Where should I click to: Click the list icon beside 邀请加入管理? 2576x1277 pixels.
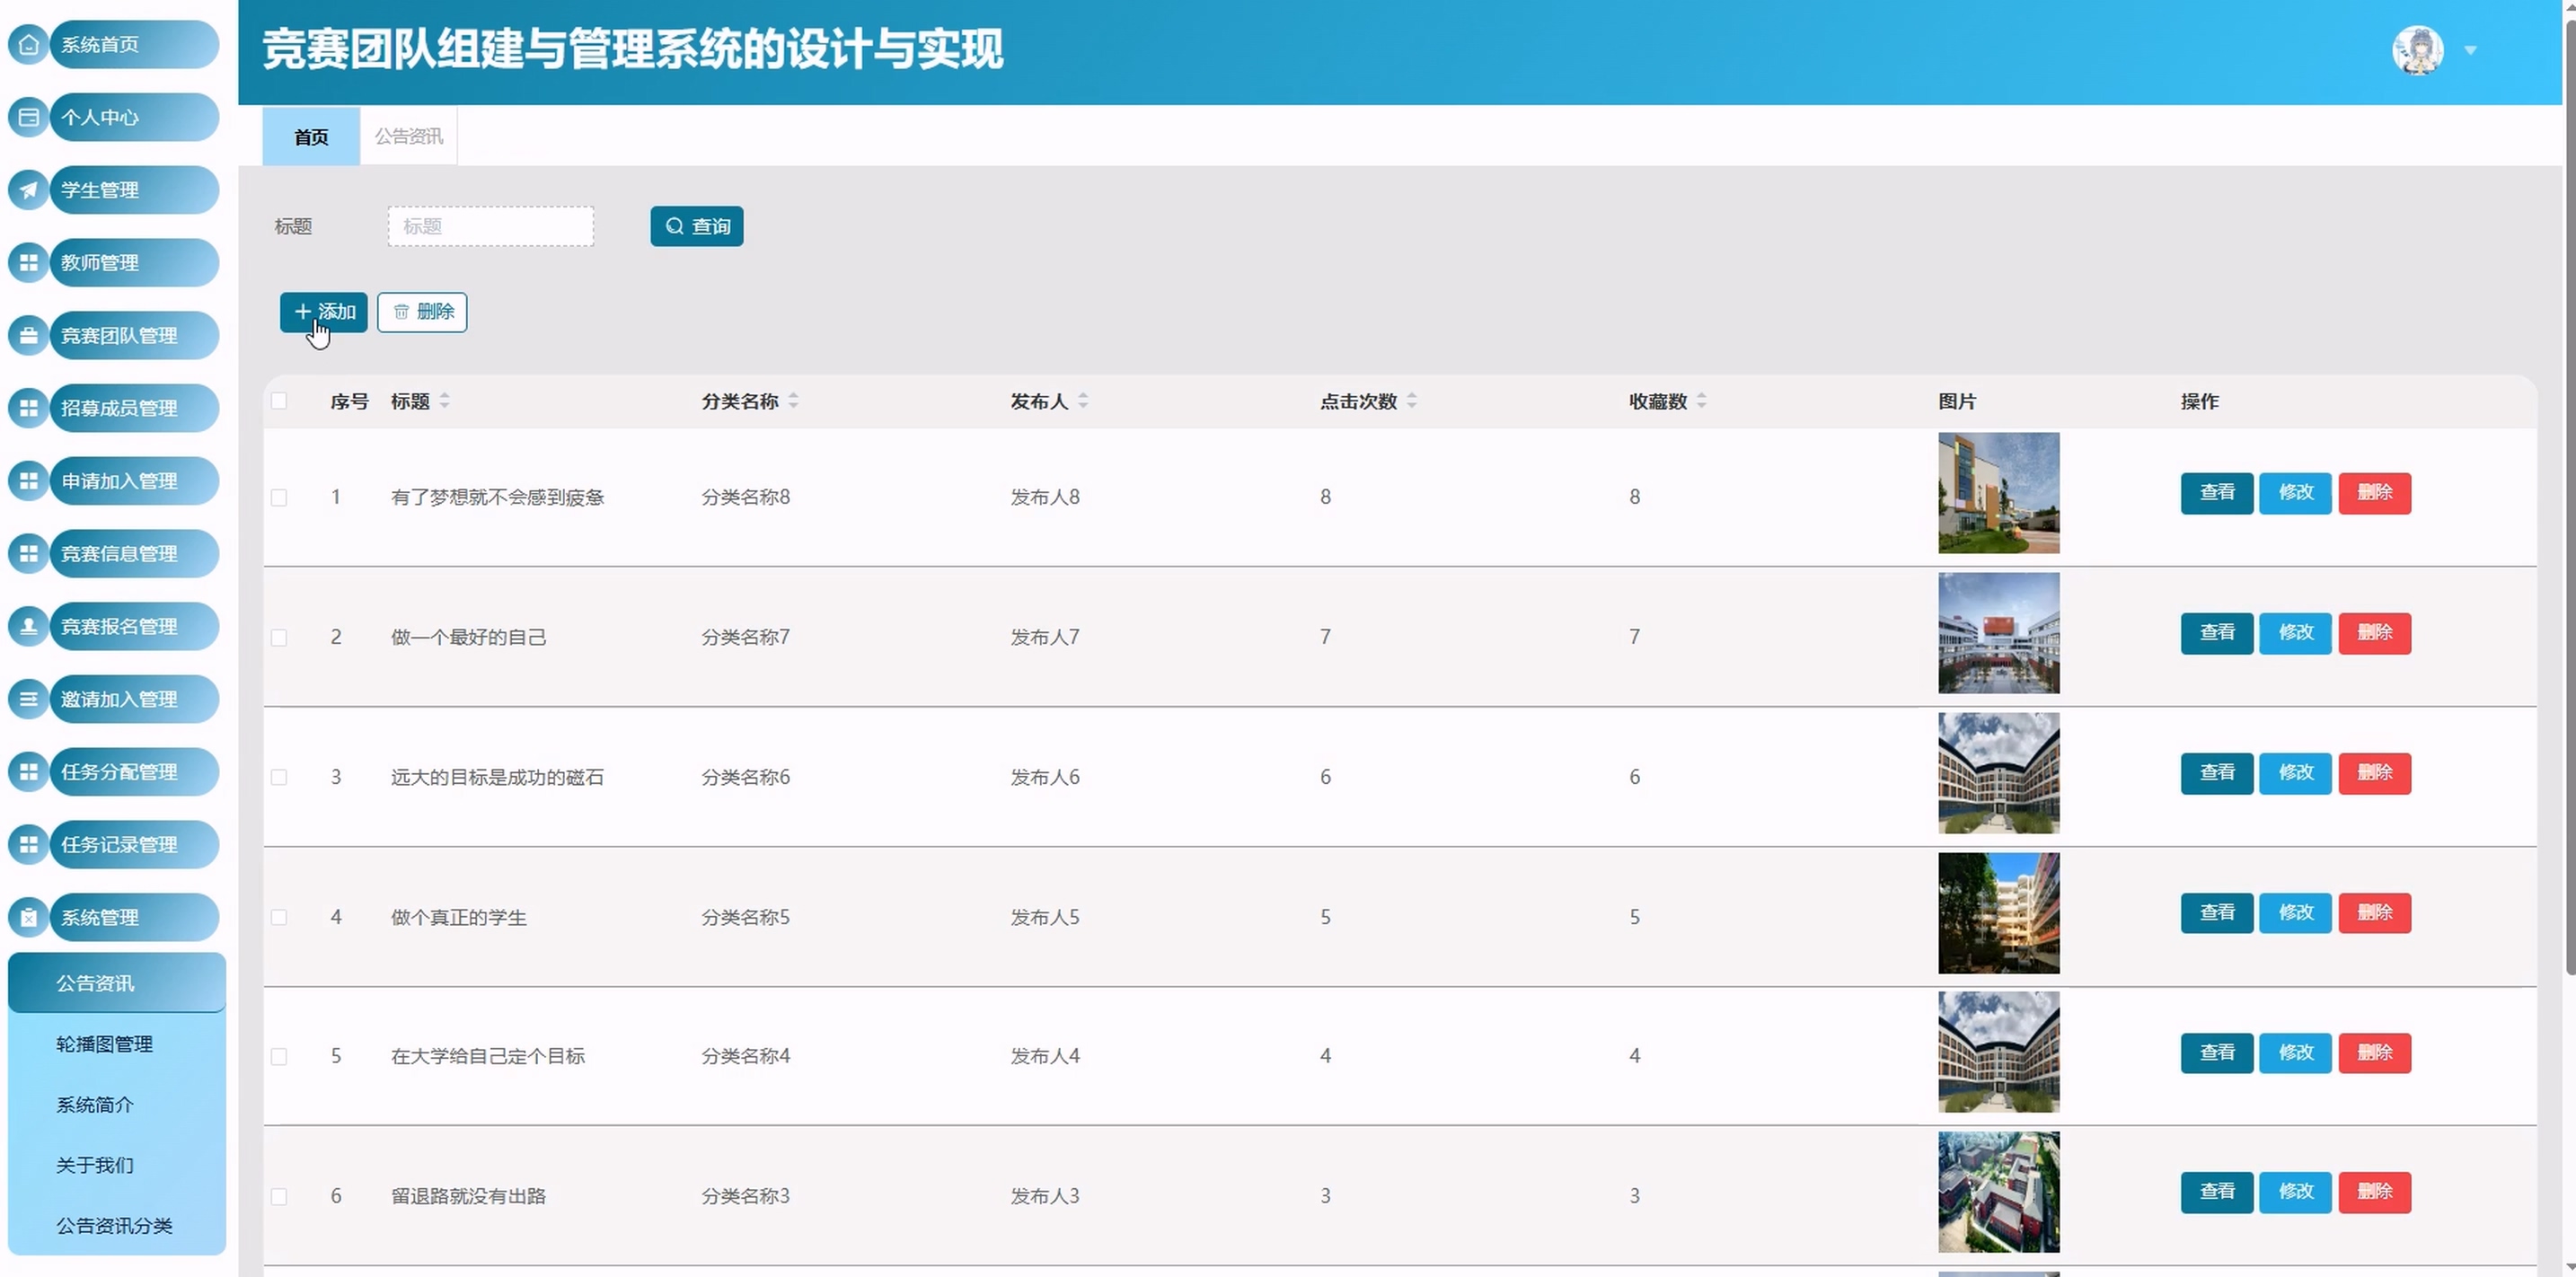(28, 699)
